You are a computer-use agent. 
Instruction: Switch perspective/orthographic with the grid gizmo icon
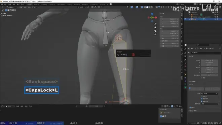click(155, 34)
